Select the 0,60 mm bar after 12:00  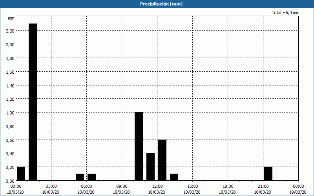(x=162, y=160)
